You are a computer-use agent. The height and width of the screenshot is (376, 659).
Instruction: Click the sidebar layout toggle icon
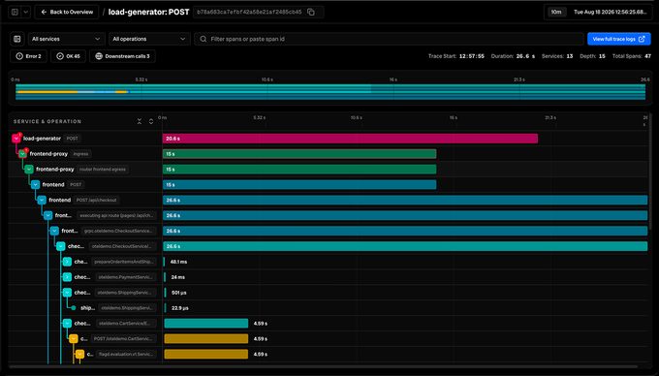[15, 13]
